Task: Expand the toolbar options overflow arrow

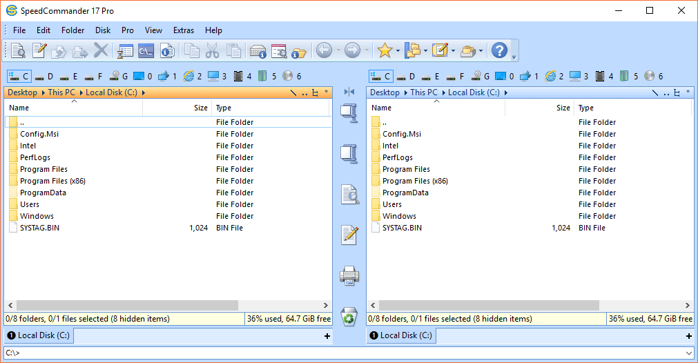Action: click(514, 57)
